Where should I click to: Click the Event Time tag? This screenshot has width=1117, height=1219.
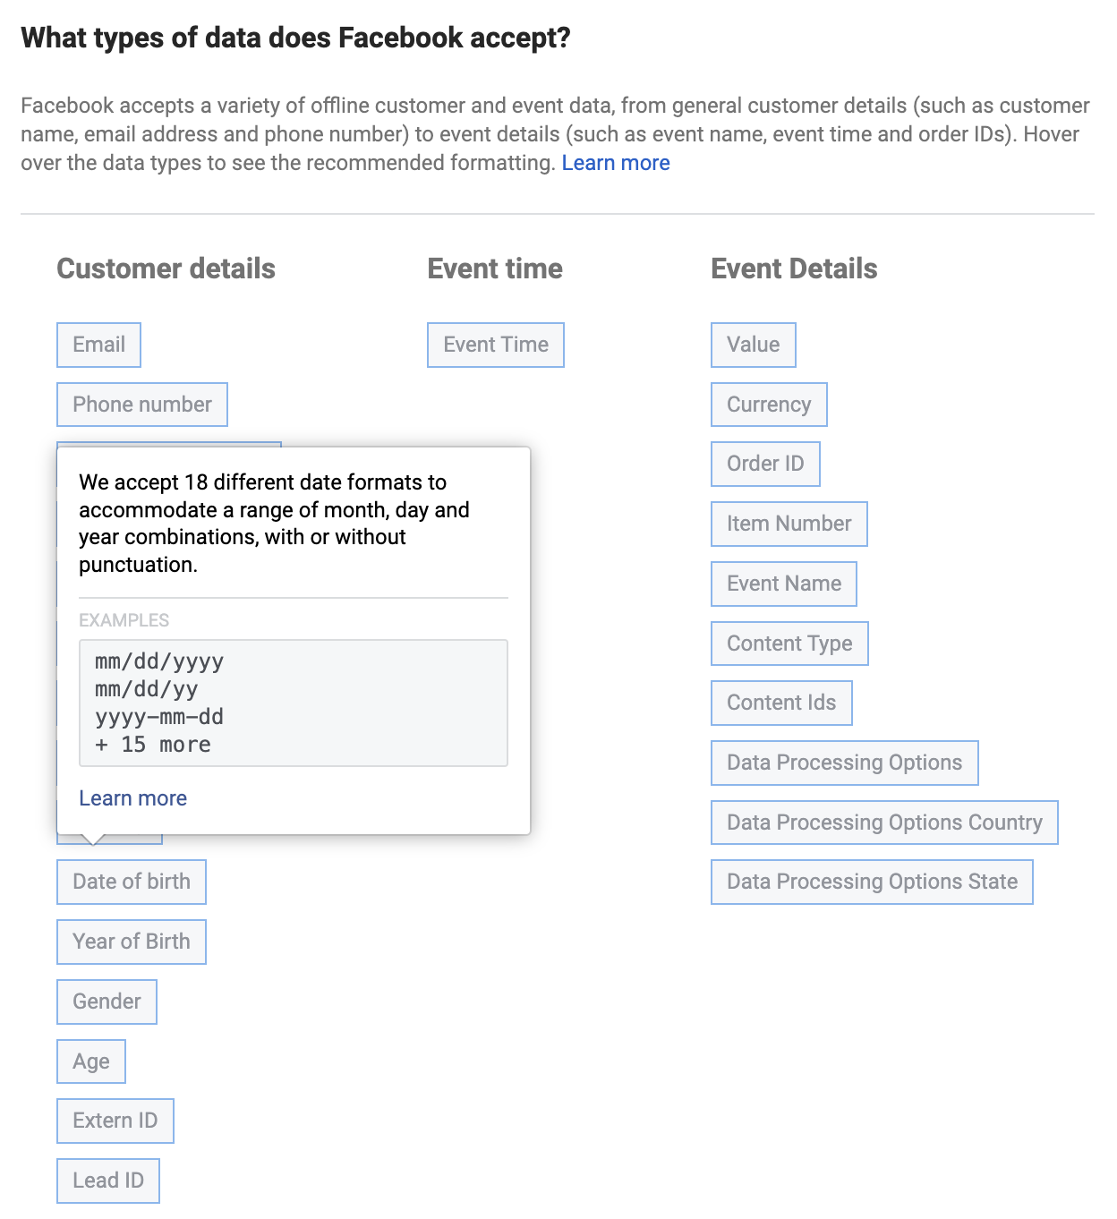pyautogui.click(x=496, y=345)
